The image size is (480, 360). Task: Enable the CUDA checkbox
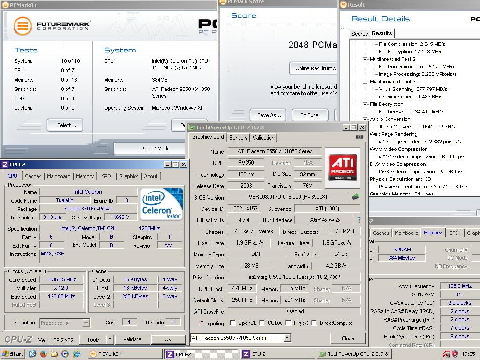click(x=262, y=322)
